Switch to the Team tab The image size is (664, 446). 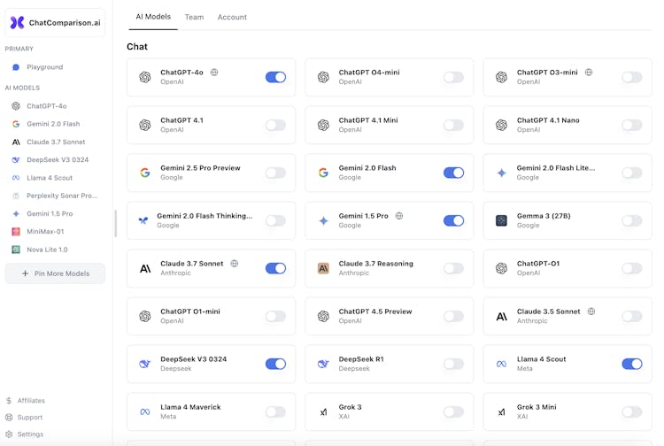(x=195, y=18)
